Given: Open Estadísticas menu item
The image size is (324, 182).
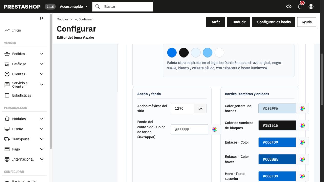Looking at the screenshot, I should tap(22, 95).
